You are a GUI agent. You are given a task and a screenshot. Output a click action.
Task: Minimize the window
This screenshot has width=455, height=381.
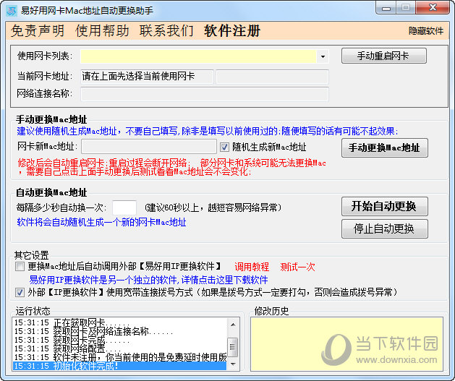386,9
